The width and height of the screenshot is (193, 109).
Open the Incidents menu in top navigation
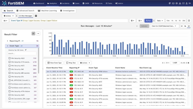[x=64, y=4]
